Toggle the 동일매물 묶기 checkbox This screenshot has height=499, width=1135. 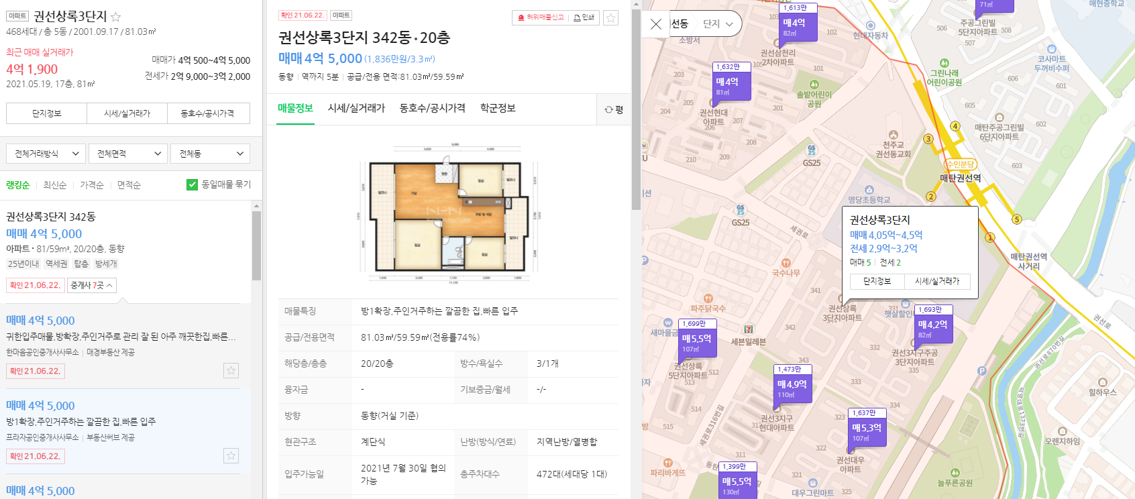point(192,184)
